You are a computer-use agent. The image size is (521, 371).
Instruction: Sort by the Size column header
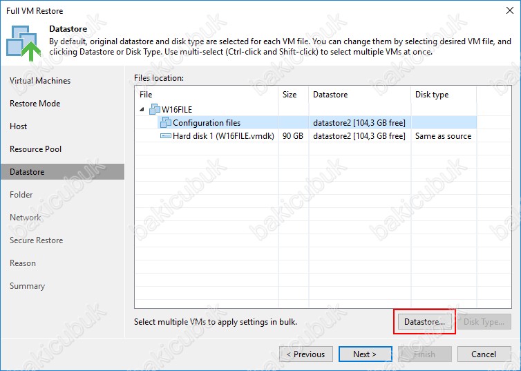point(294,95)
